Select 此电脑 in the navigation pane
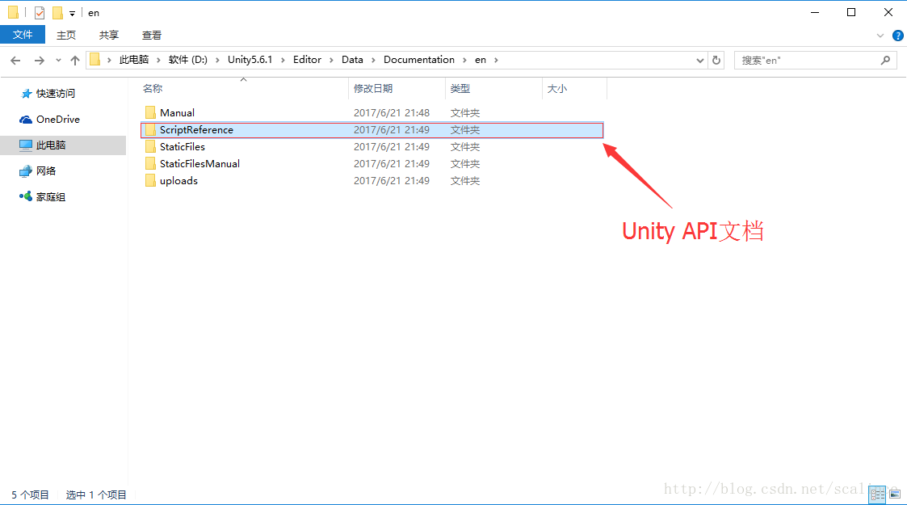Viewport: 907px width, 505px height. 63,145
